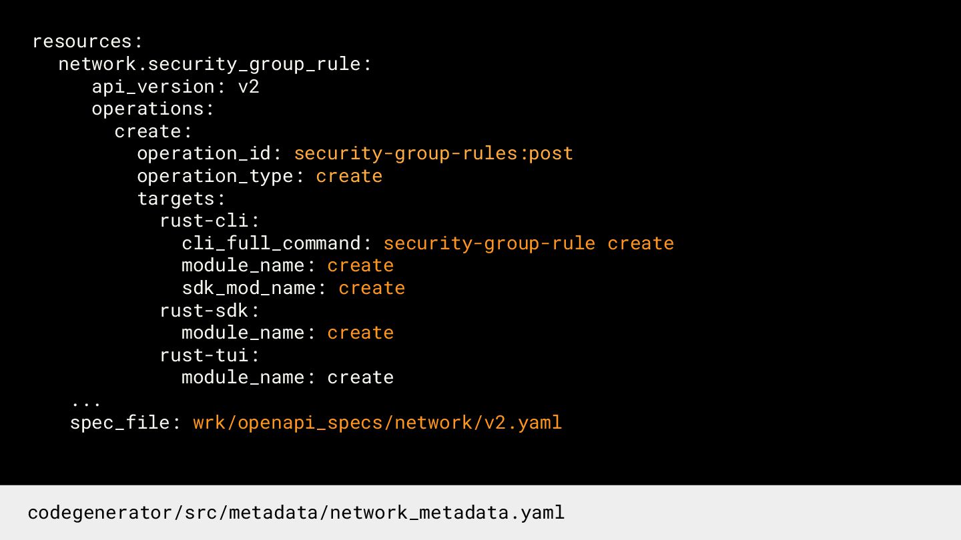Click the network.security_group_rule key line
The width and height of the screenshot is (961, 540).
coord(214,64)
